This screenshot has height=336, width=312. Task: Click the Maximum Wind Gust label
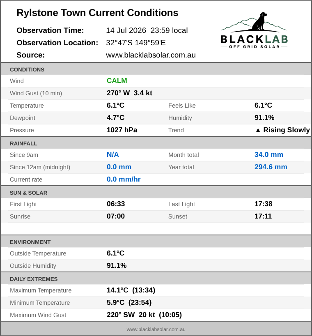[38, 315]
